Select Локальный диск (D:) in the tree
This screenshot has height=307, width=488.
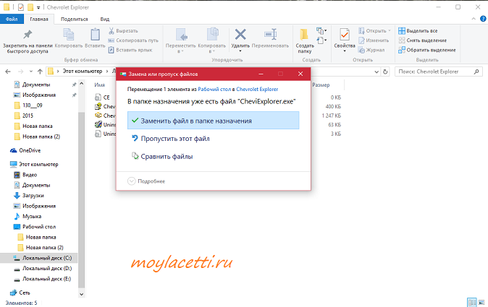point(47,268)
